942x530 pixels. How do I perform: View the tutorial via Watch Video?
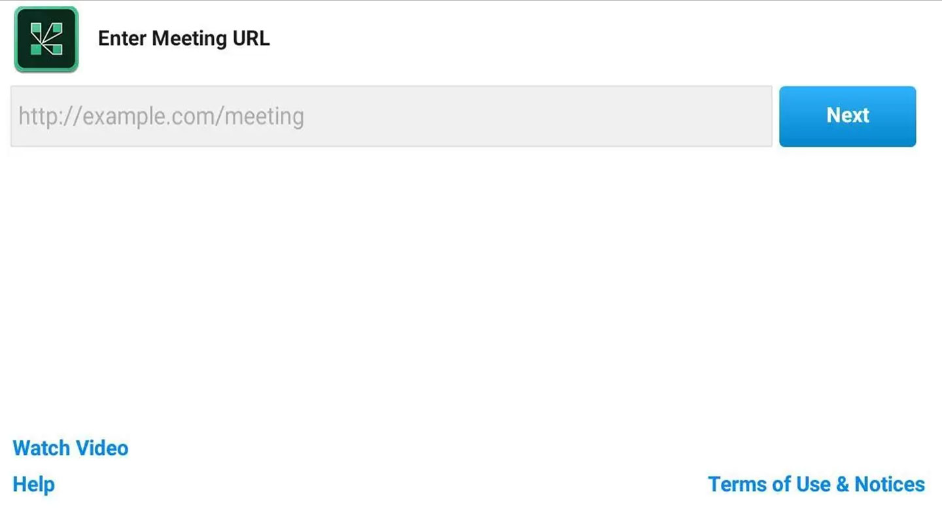71,448
